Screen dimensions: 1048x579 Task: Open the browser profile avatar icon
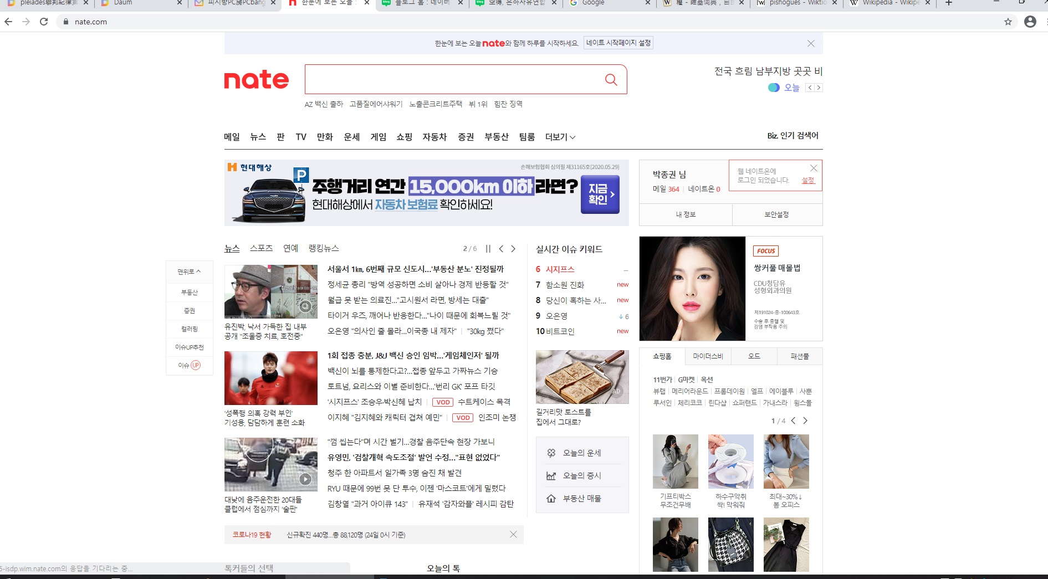(1030, 22)
